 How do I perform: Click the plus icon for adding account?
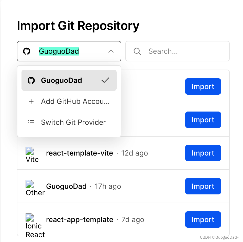coord(31,101)
